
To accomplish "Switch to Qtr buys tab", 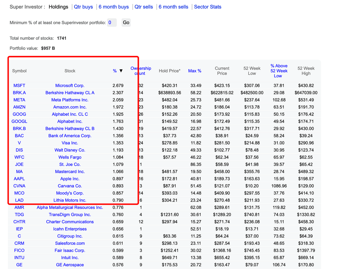I will [x=83, y=7].
